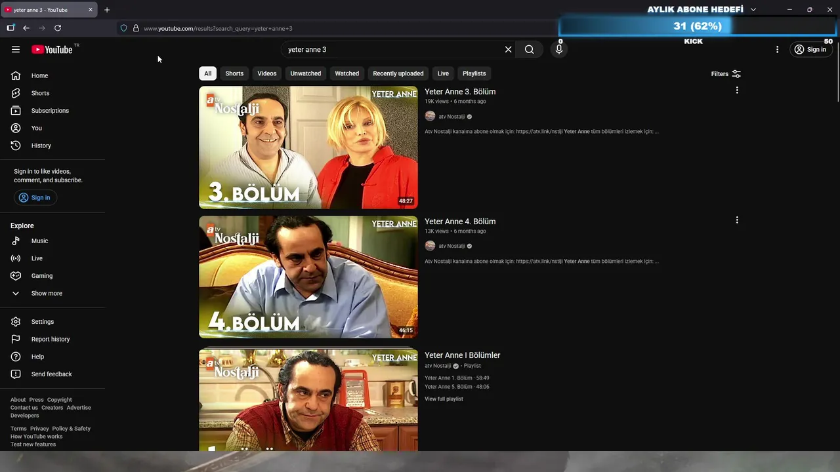Clear the search query with the X icon
The height and width of the screenshot is (472, 840).
click(508, 49)
